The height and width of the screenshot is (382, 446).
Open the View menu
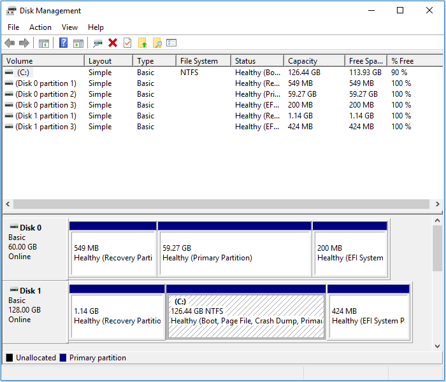(x=69, y=27)
